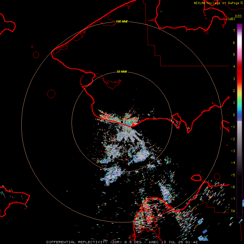
Task: Click the [dB] units label
Action: (232, 19)
